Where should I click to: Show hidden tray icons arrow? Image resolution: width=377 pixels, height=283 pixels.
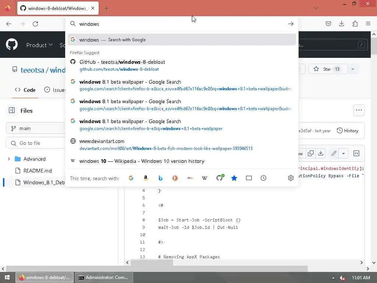tap(333, 278)
